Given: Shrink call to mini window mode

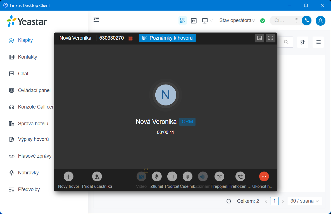Looking at the screenshot, I should coord(259,38).
